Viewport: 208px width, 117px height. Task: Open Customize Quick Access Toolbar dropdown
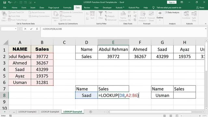35,2
